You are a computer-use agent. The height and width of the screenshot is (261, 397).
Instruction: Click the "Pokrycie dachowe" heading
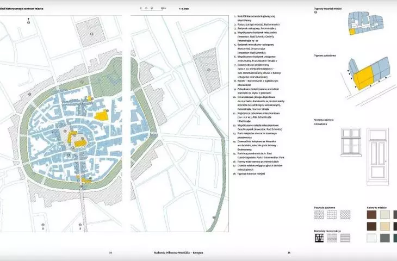(x=325, y=208)
